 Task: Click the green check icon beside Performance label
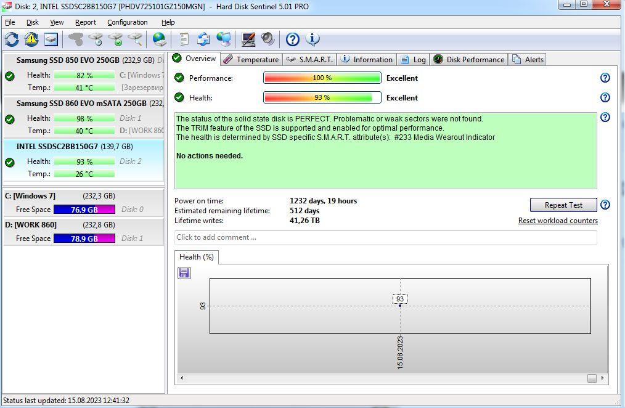179,78
